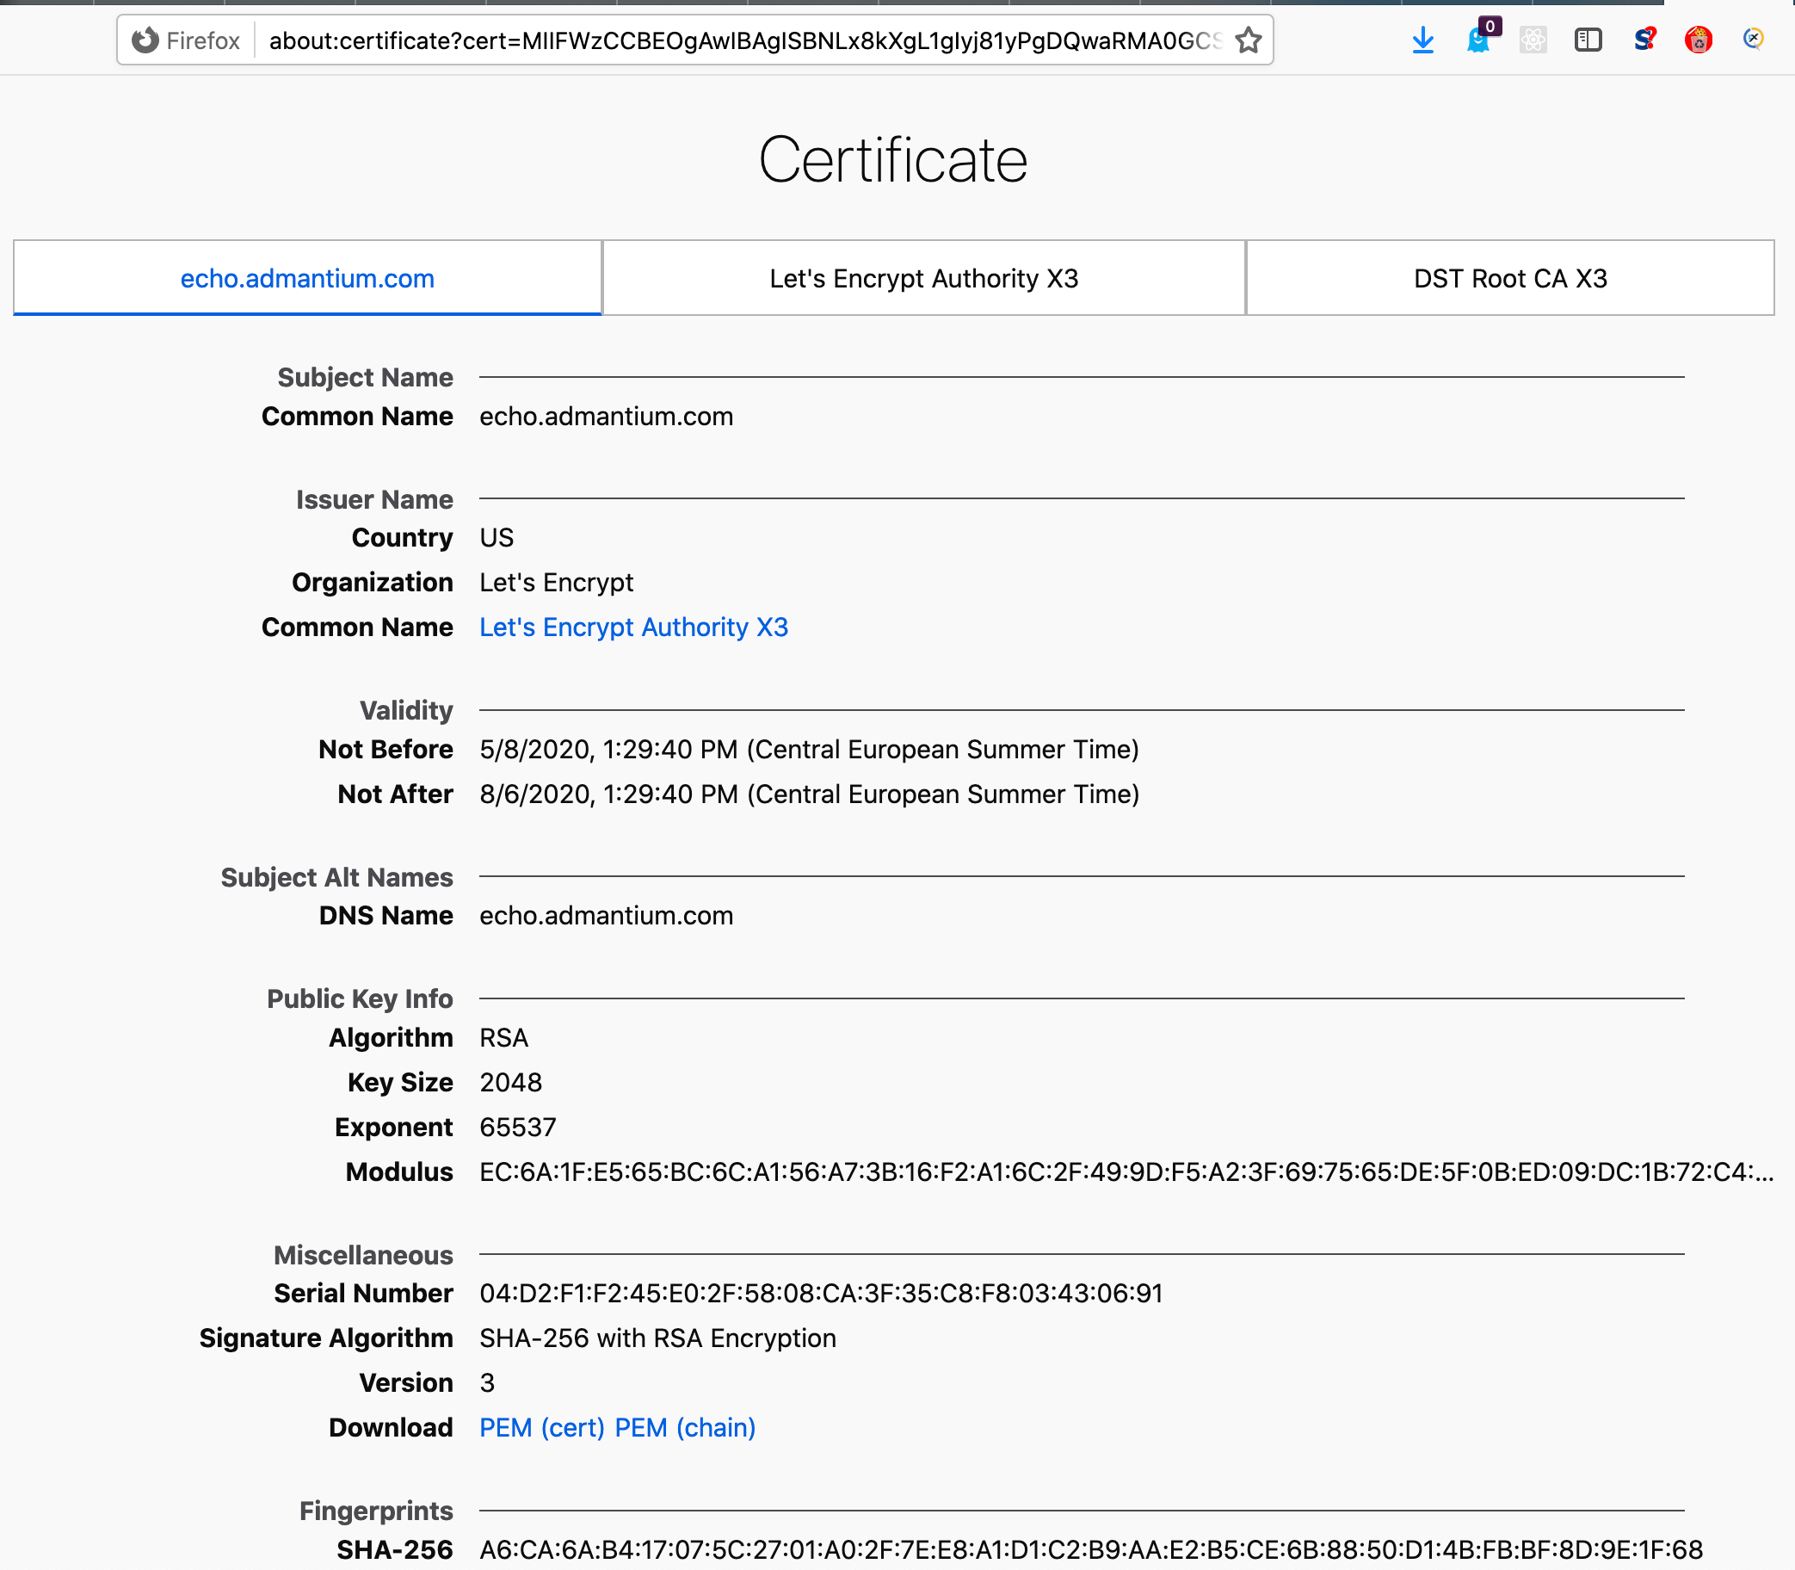Screen dimensions: 1795x1570
Task: Download the PEM (cert) file
Action: pos(542,1428)
